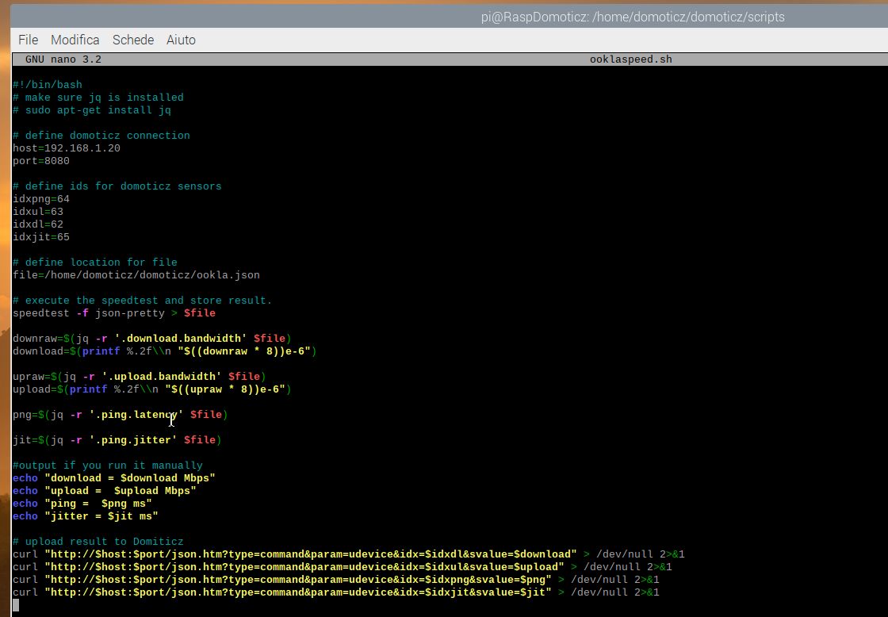Image resolution: width=888 pixels, height=617 pixels.
Task: Open the File menu
Action: [29, 40]
